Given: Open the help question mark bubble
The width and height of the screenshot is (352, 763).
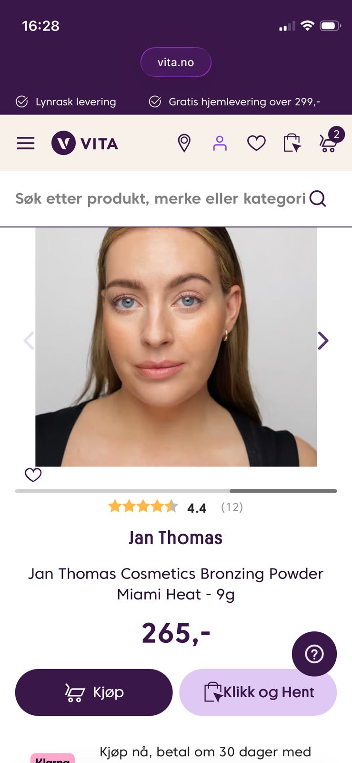Looking at the screenshot, I should click(x=314, y=654).
